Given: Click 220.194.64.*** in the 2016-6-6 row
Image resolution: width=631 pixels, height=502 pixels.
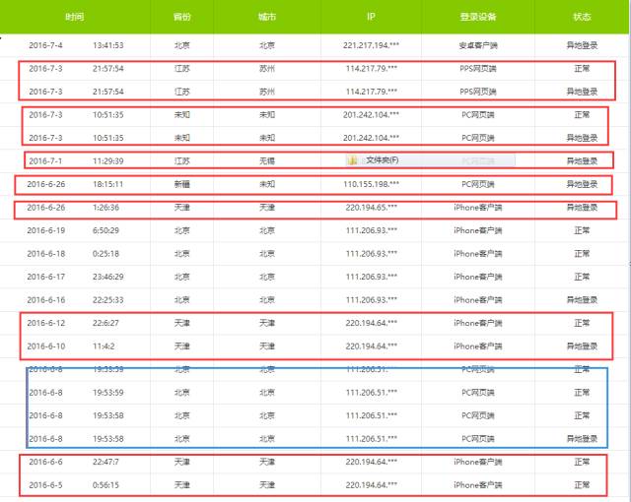Looking at the screenshot, I should (371, 462).
